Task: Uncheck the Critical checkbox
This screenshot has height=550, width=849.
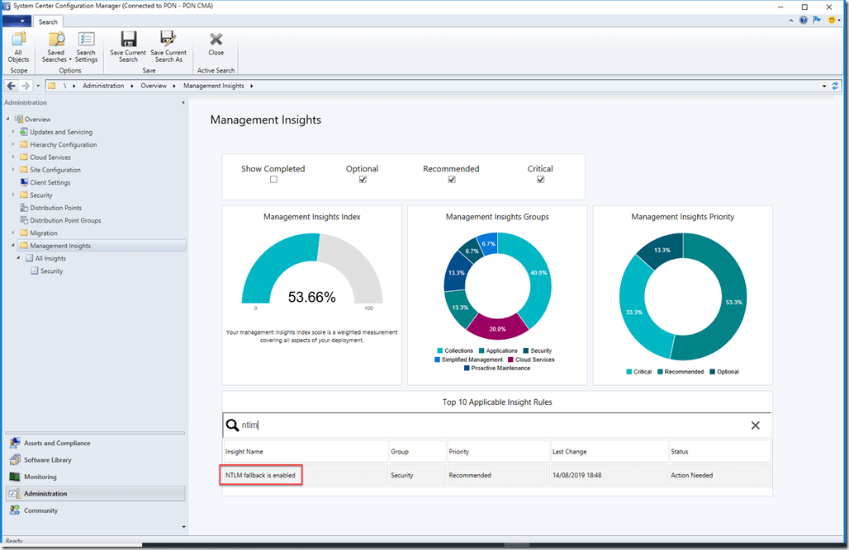Action: [x=540, y=180]
